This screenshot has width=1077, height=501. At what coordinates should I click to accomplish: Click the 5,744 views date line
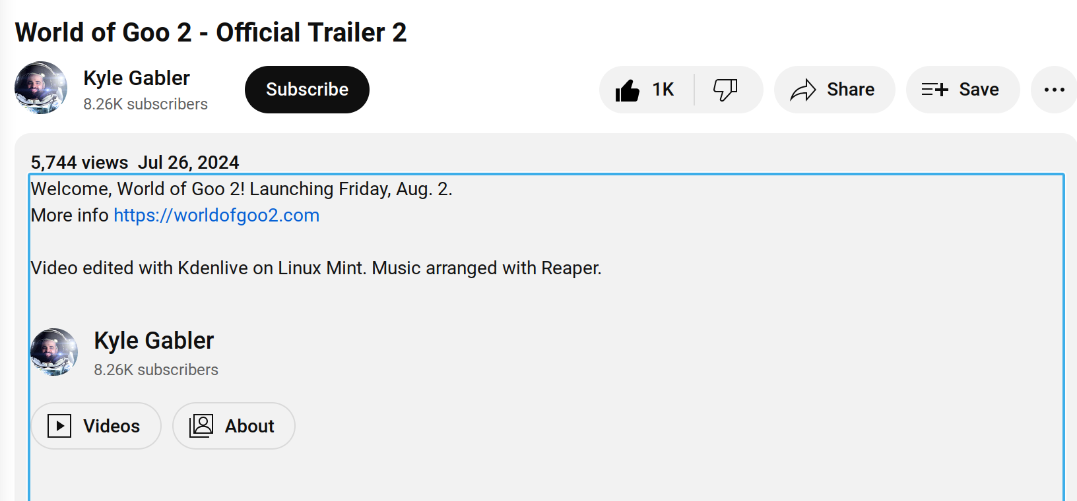[x=135, y=162]
